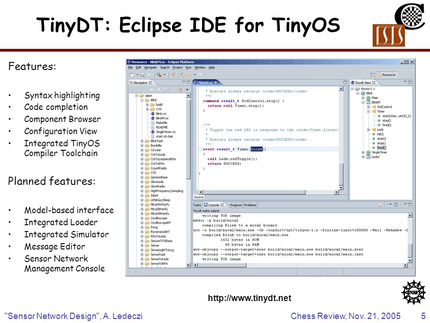Click the highlighted word fired in editor
The image size is (430, 323).
coord(256,149)
